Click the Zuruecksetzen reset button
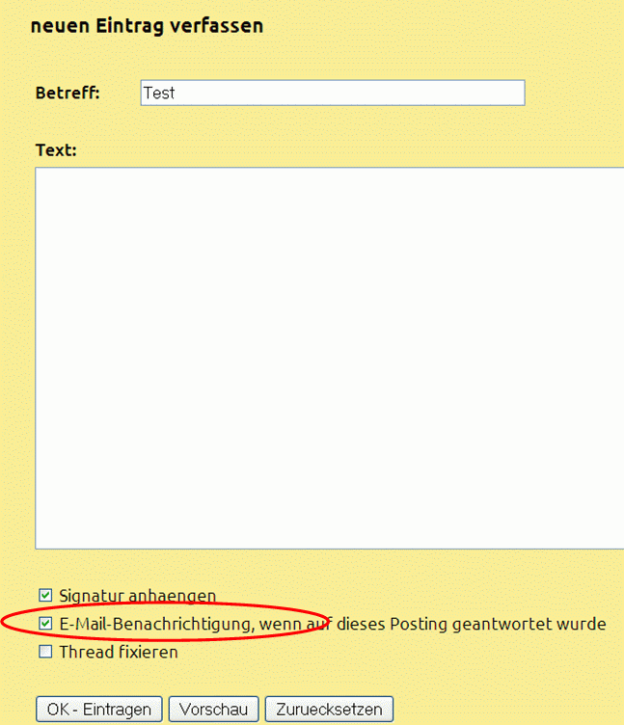The image size is (624, 725). click(x=329, y=710)
